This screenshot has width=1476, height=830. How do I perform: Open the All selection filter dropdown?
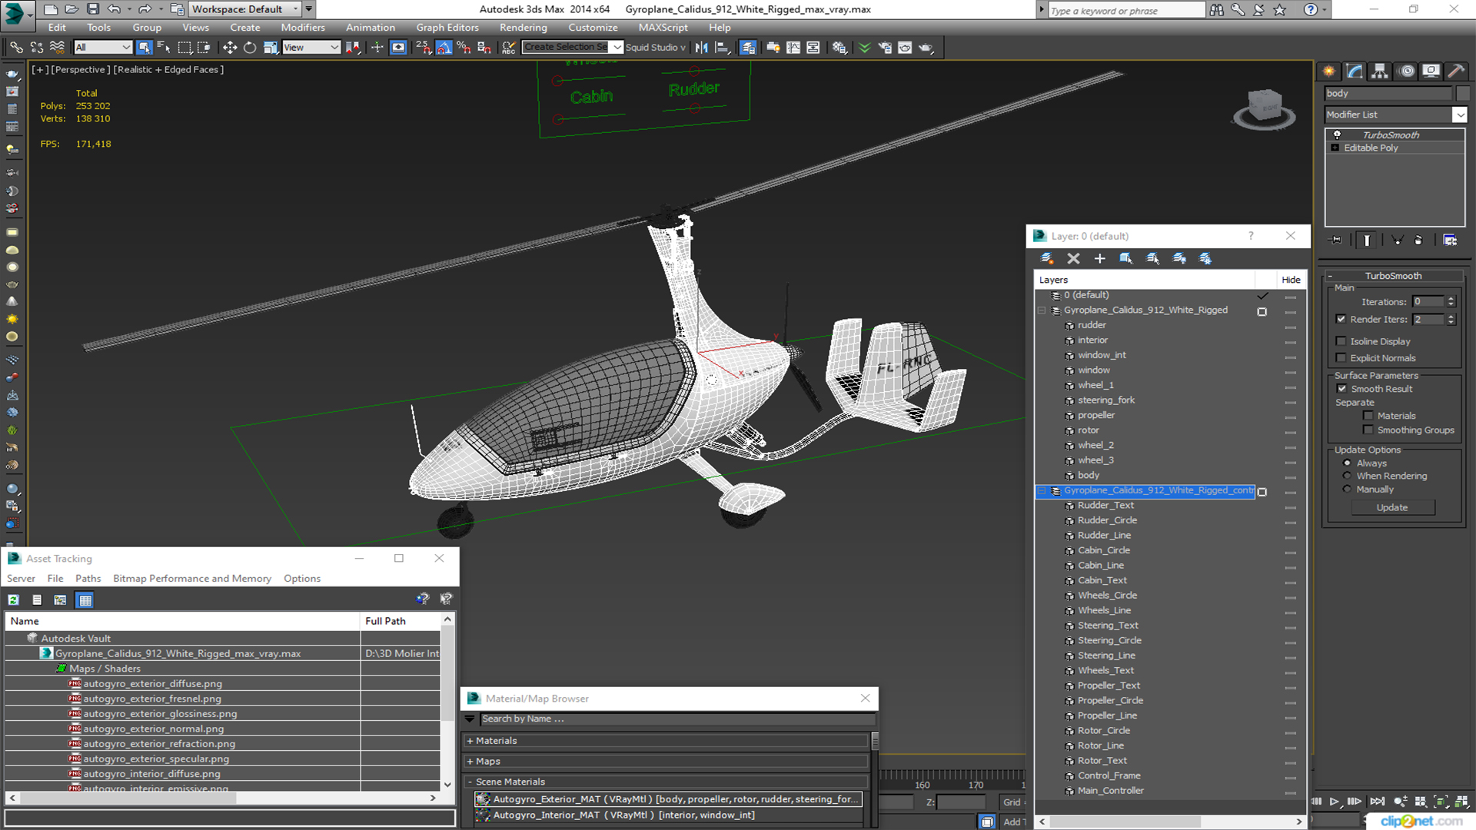[103, 48]
